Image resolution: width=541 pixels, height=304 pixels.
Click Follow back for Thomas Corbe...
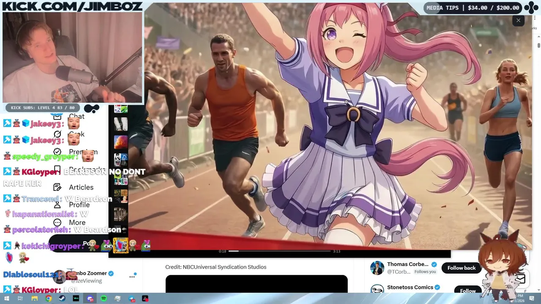(x=462, y=268)
